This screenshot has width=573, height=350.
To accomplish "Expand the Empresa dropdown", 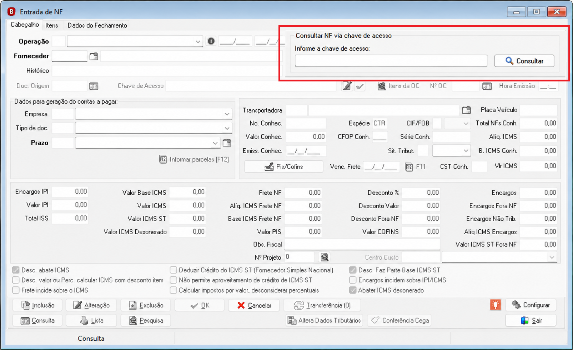I will pos(227,114).
